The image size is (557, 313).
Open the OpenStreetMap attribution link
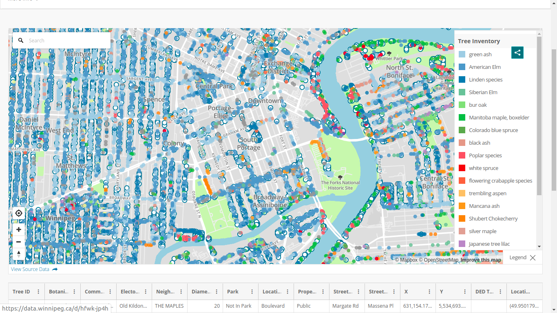point(439,260)
